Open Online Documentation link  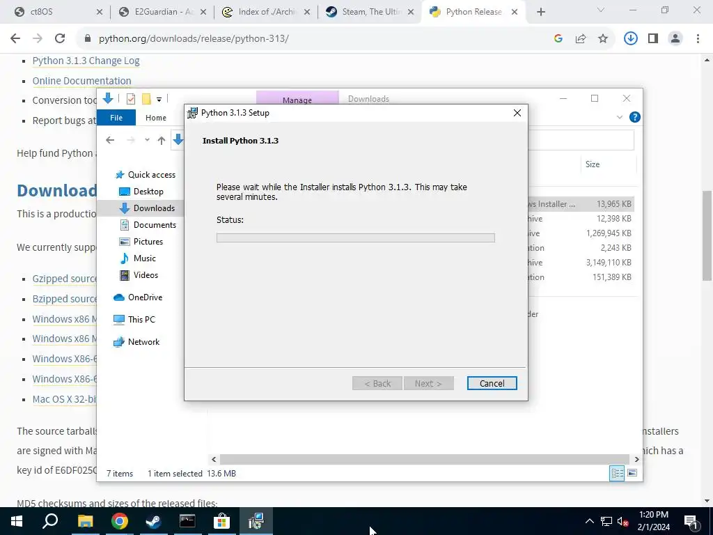click(82, 81)
